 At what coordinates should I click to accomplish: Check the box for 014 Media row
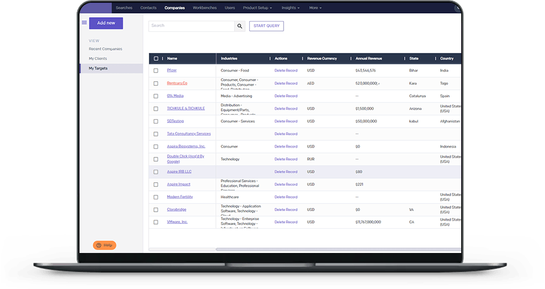point(156,96)
